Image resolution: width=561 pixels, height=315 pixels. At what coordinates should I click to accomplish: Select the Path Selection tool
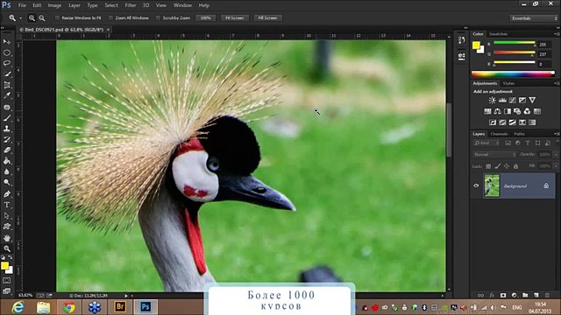coord(7,216)
